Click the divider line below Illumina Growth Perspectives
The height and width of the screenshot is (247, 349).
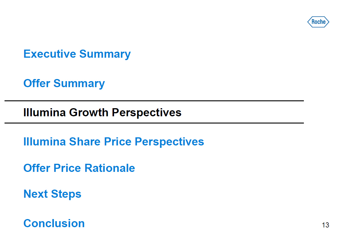(x=154, y=123)
